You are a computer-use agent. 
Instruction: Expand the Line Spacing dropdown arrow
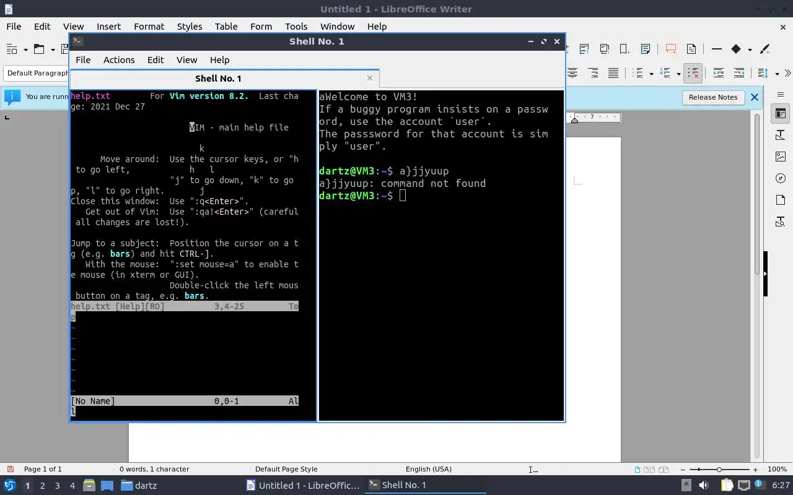click(777, 74)
